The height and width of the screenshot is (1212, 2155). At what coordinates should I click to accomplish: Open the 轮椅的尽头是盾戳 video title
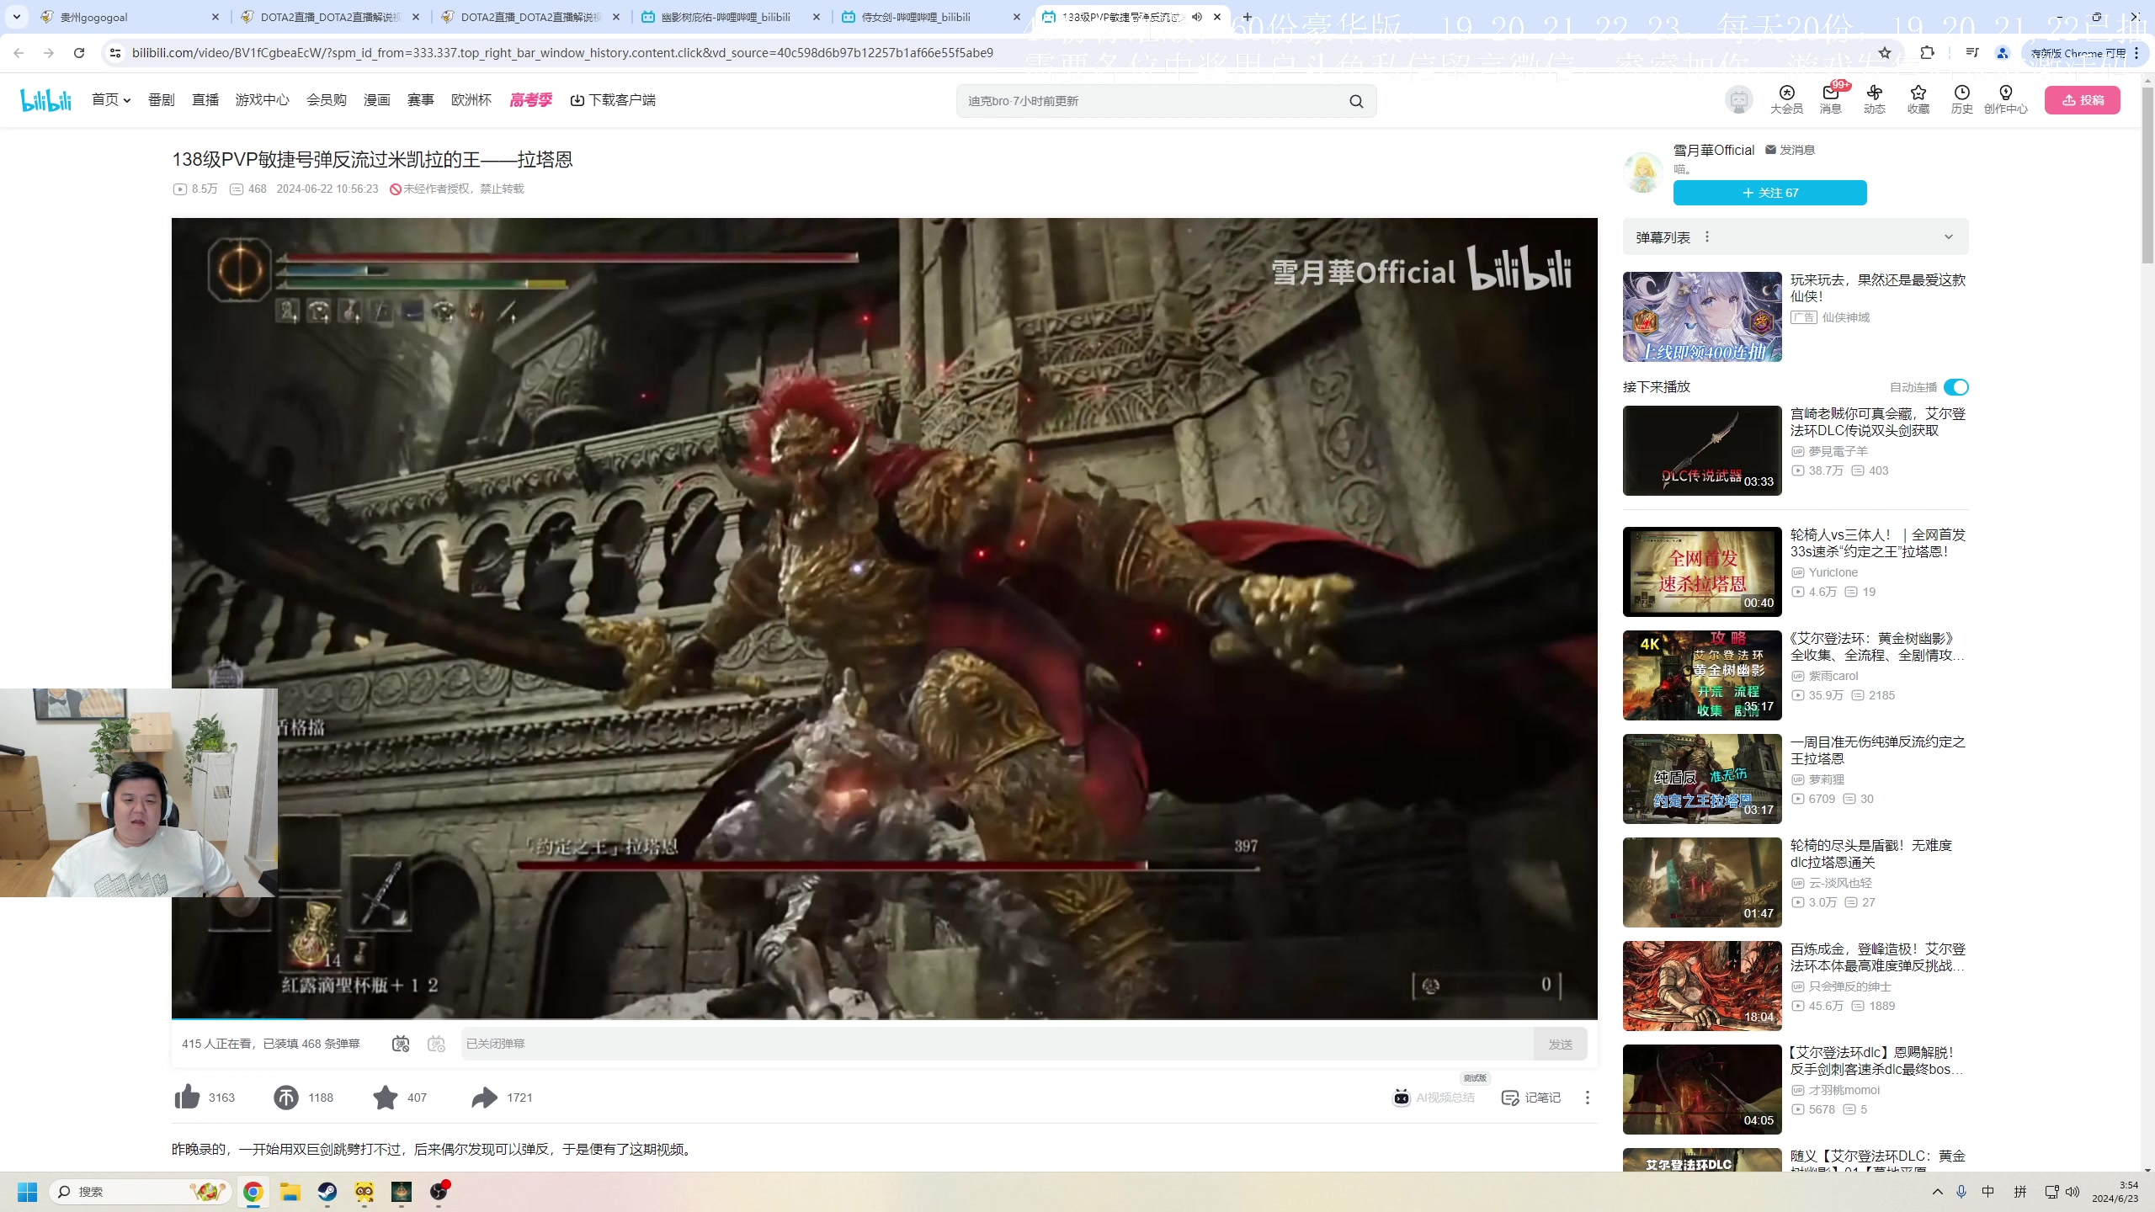(1871, 853)
